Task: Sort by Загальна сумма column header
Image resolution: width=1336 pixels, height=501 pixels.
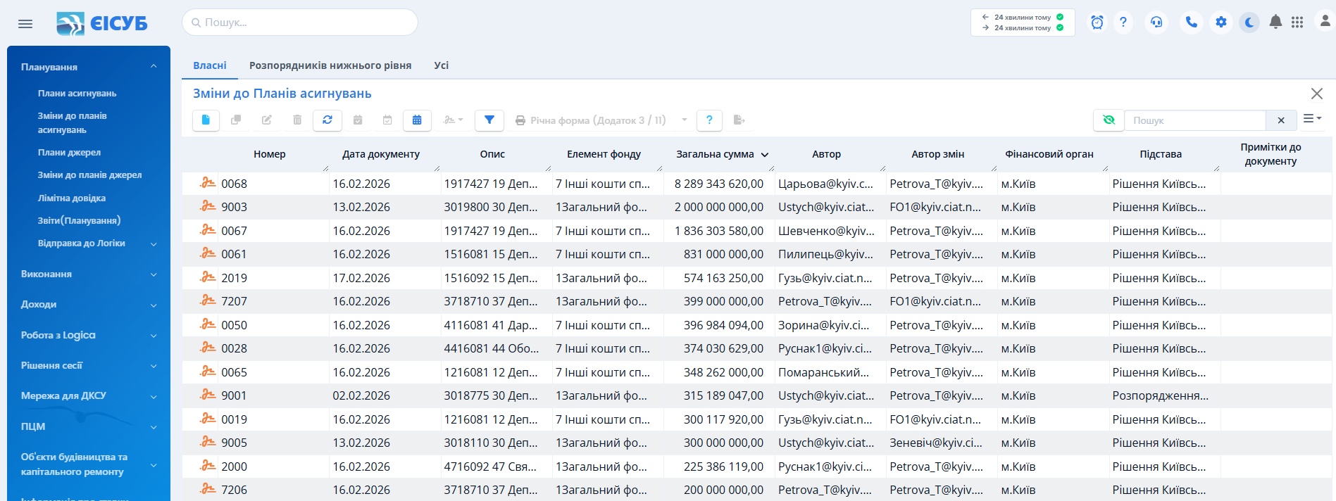Action: [718, 154]
